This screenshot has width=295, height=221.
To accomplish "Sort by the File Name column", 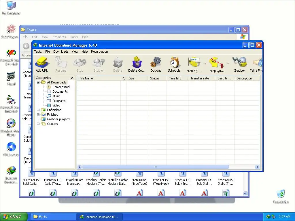I will click(99, 78).
